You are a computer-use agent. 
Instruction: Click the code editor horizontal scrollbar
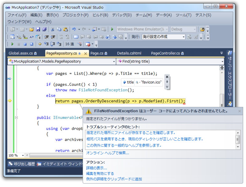(x=56, y=155)
